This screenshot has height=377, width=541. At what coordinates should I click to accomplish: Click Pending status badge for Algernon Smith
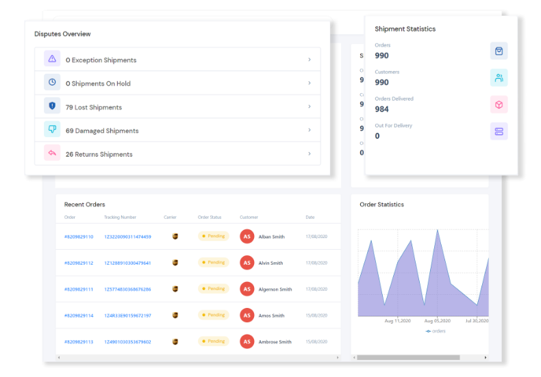tap(214, 289)
